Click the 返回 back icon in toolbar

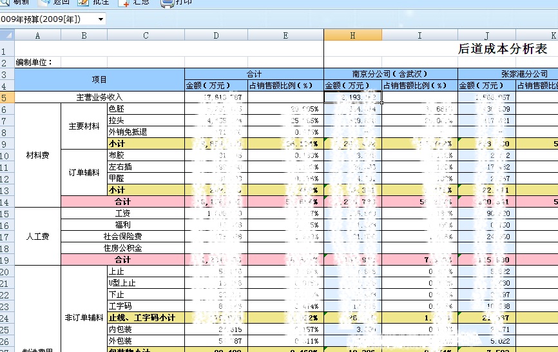44,3
